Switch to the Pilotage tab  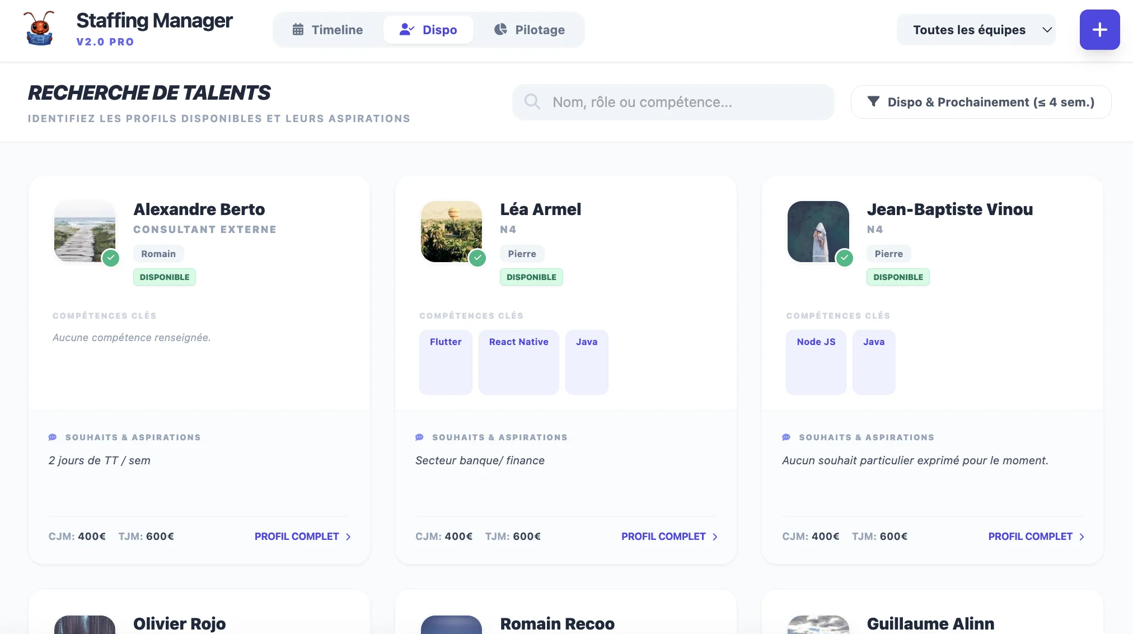[529, 30]
